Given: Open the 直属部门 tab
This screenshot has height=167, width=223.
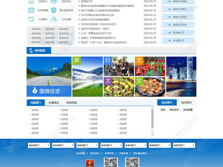Looking at the screenshot, I should click(36, 102).
